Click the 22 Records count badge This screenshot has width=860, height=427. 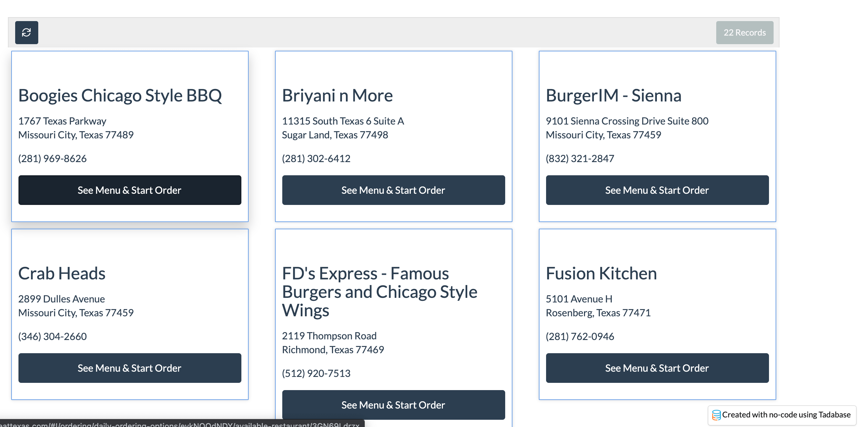pos(745,32)
